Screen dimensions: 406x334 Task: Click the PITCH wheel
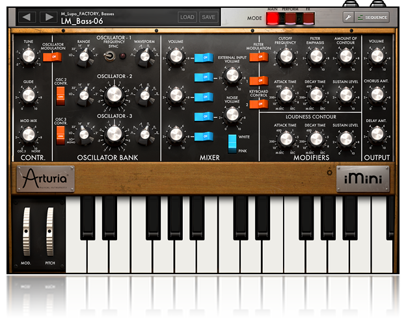tap(49, 231)
